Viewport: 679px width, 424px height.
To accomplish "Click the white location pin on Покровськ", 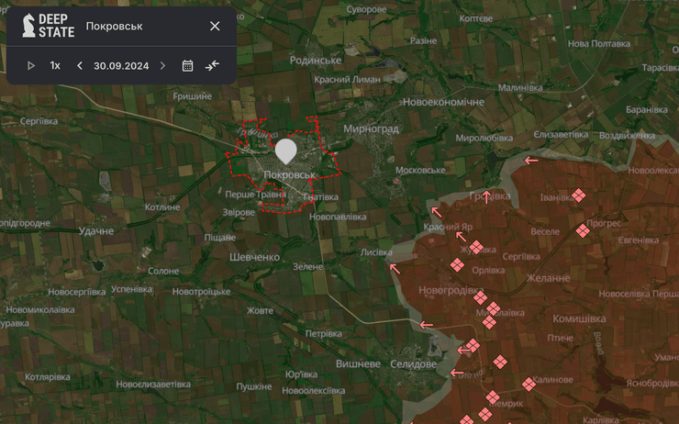I will click(x=286, y=151).
